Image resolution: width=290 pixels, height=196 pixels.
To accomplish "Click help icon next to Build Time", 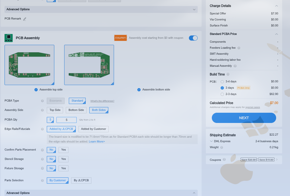I will (x=228, y=74).
